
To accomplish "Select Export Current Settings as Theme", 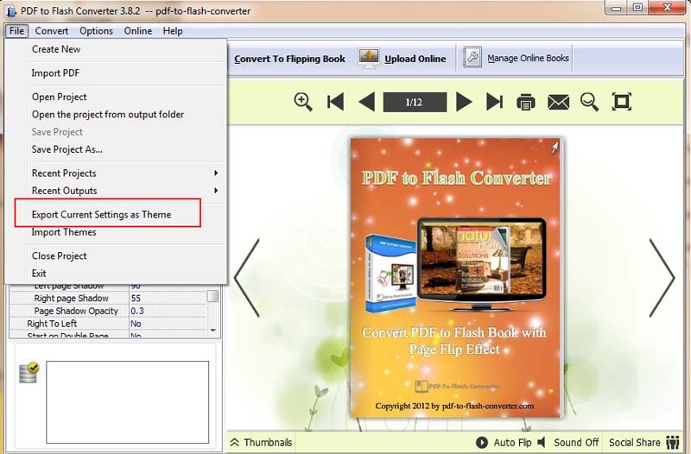I will 101,214.
